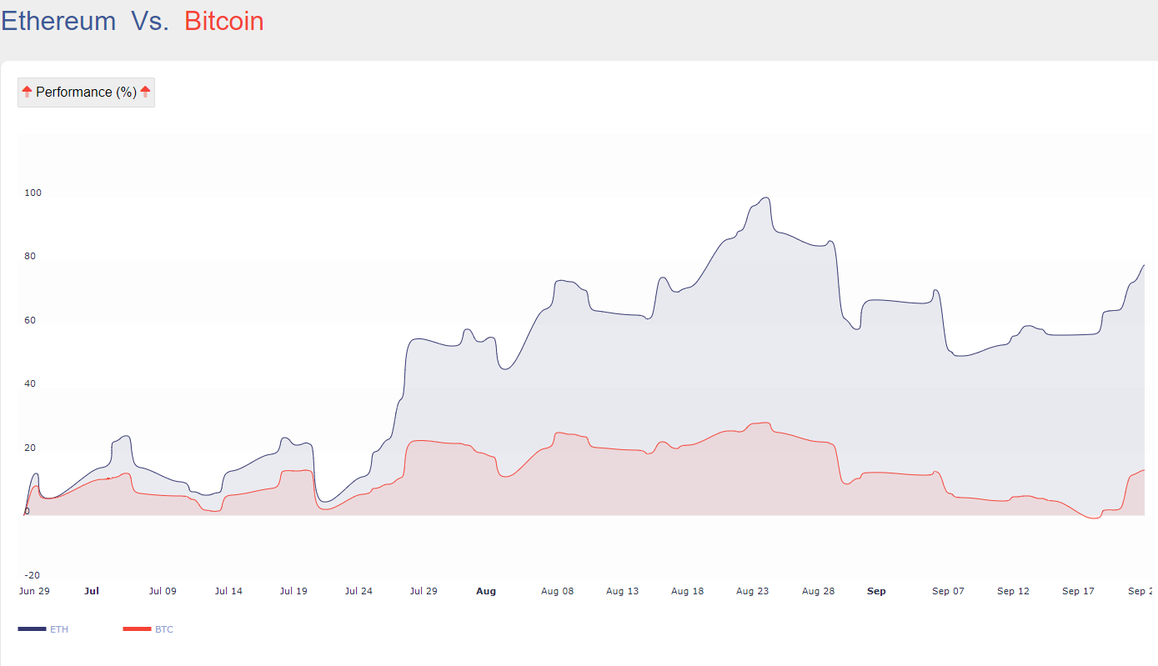1158x666 pixels.
Task: Click the Aug 18 axis label
Action: [687, 591]
